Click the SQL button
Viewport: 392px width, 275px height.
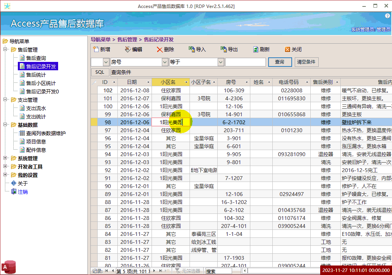click(x=100, y=72)
